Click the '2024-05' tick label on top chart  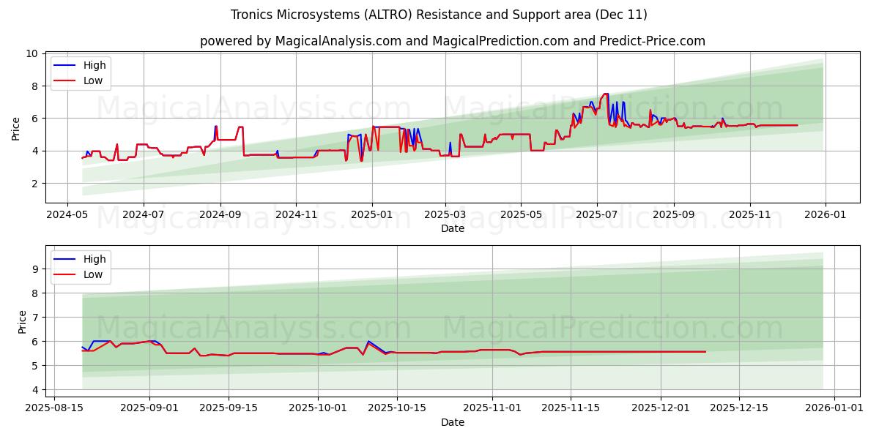(x=67, y=216)
